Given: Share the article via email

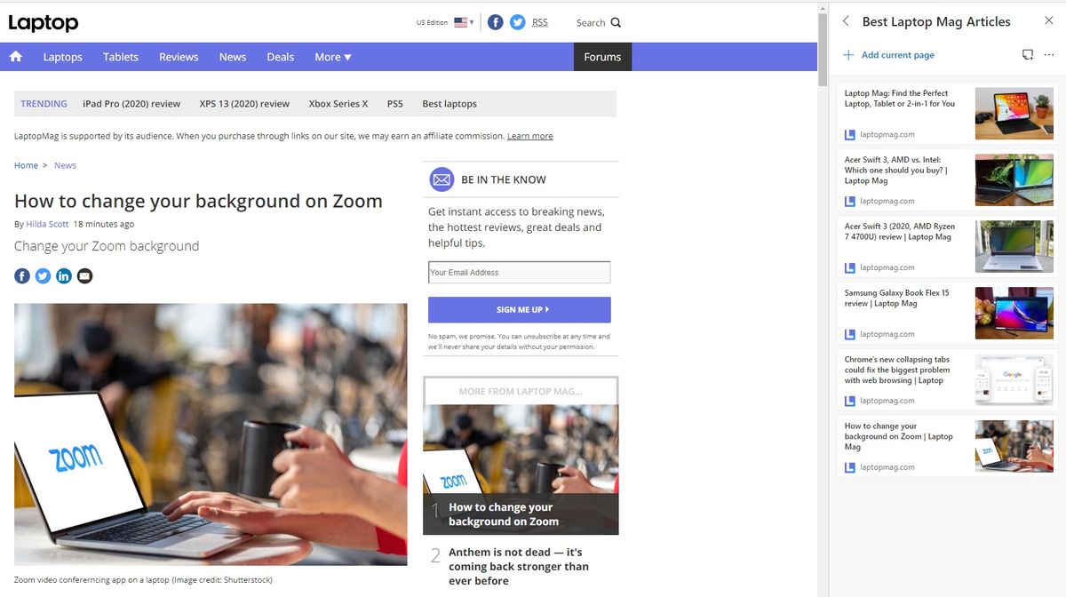Looking at the screenshot, I should [x=84, y=275].
